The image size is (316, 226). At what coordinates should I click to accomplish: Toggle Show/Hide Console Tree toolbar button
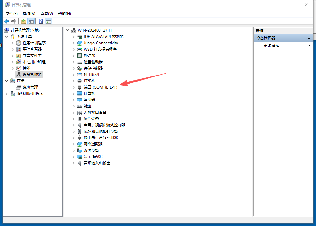31,21
